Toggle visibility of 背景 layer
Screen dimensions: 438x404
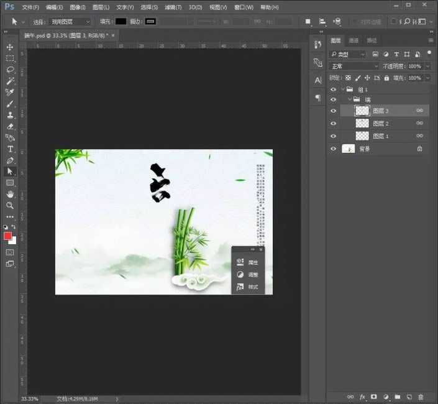pyautogui.click(x=334, y=149)
